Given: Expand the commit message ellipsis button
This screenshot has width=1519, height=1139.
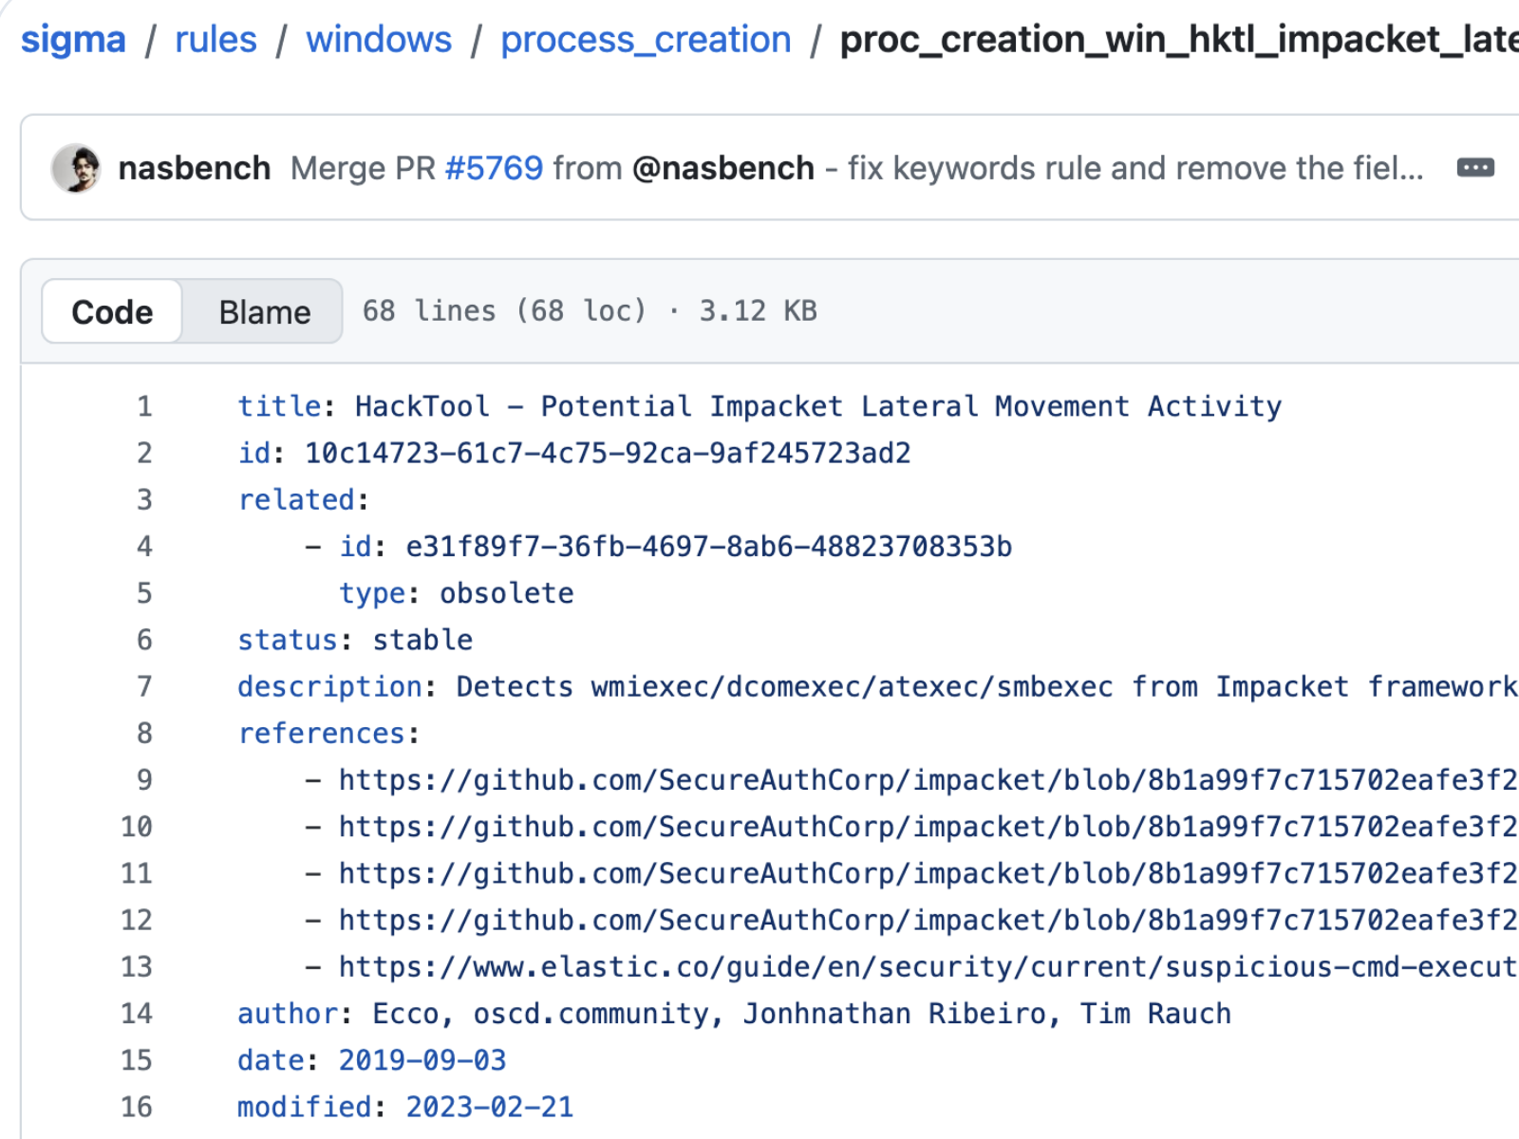Looking at the screenshot, I should click(x=1475, y=168).
